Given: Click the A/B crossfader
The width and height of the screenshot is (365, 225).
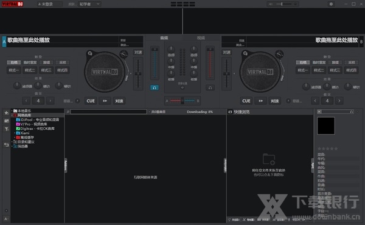Looking at the screenshot, I should click(x=182, y=101).
